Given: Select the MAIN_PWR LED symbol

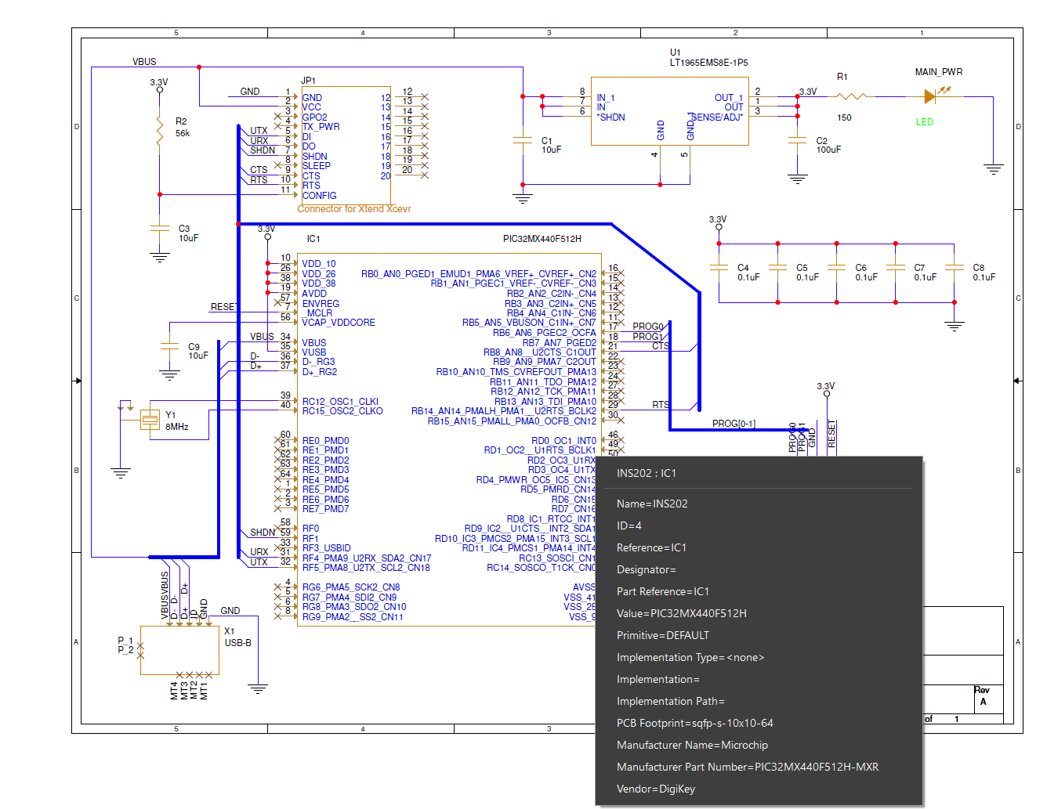Looking at the screenshot, I should (x=929, y=96).
